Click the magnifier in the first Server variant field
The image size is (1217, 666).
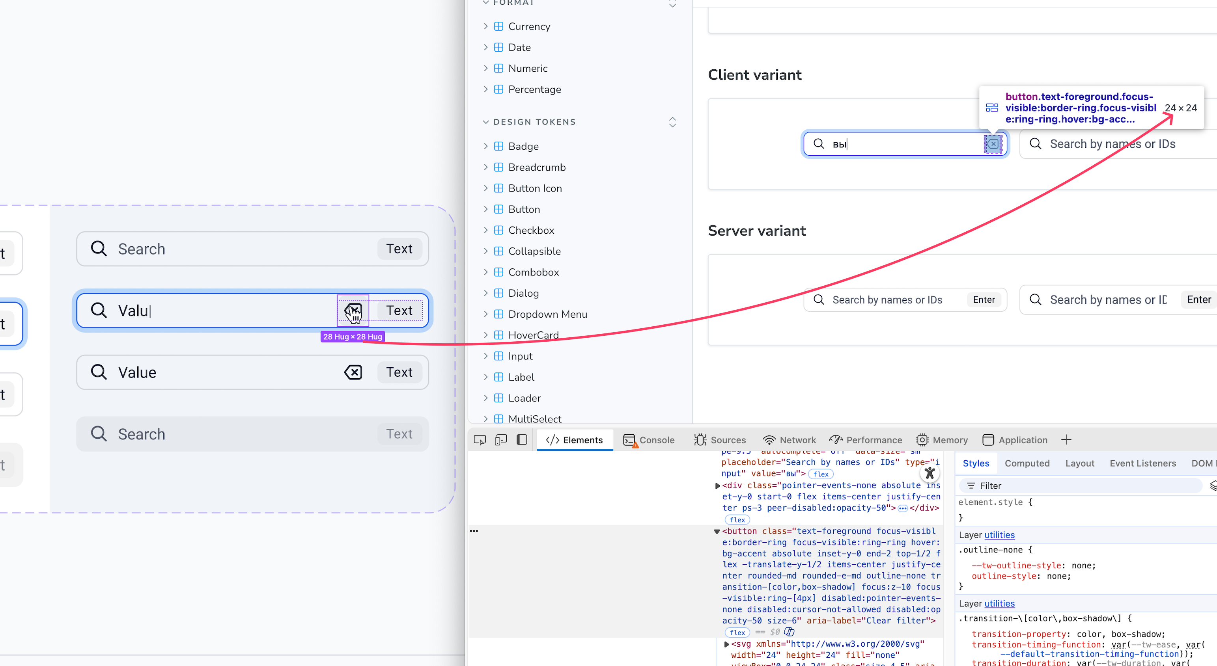click(819, 300)
